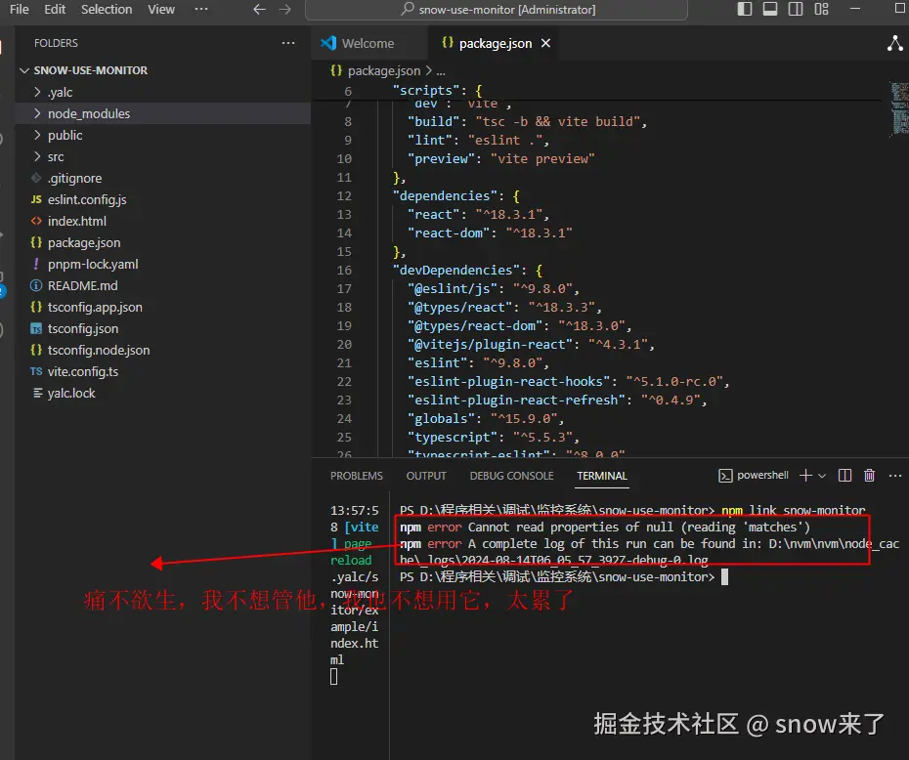Screen dimensions: 909x760
Task: Click the terminal prompt cursor line
Action: click(x=564, y=577)
